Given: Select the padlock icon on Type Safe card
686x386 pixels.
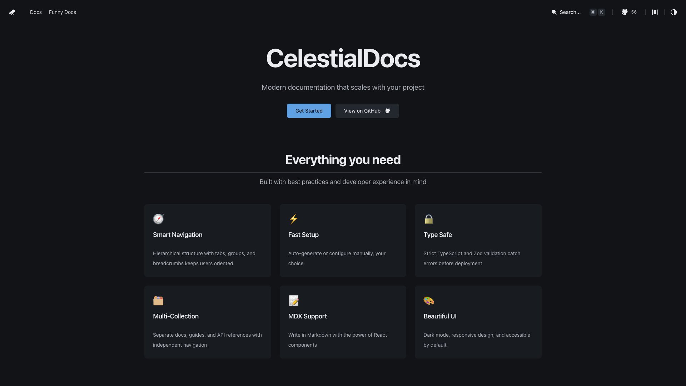Looking at the screenshot, I should (x=429, y=219).
